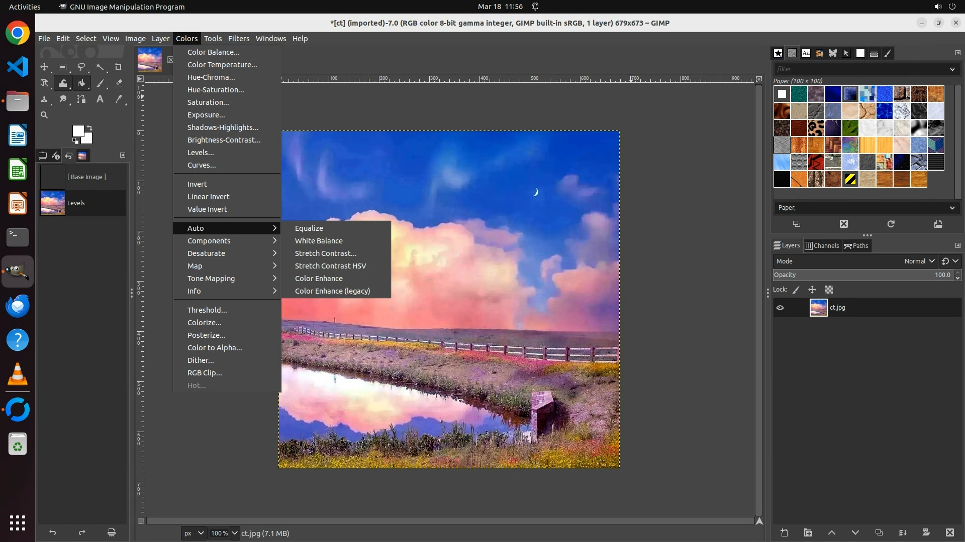This screenshot has width=965, height=542.
Task: Select the Text tool
Action: 100,99
